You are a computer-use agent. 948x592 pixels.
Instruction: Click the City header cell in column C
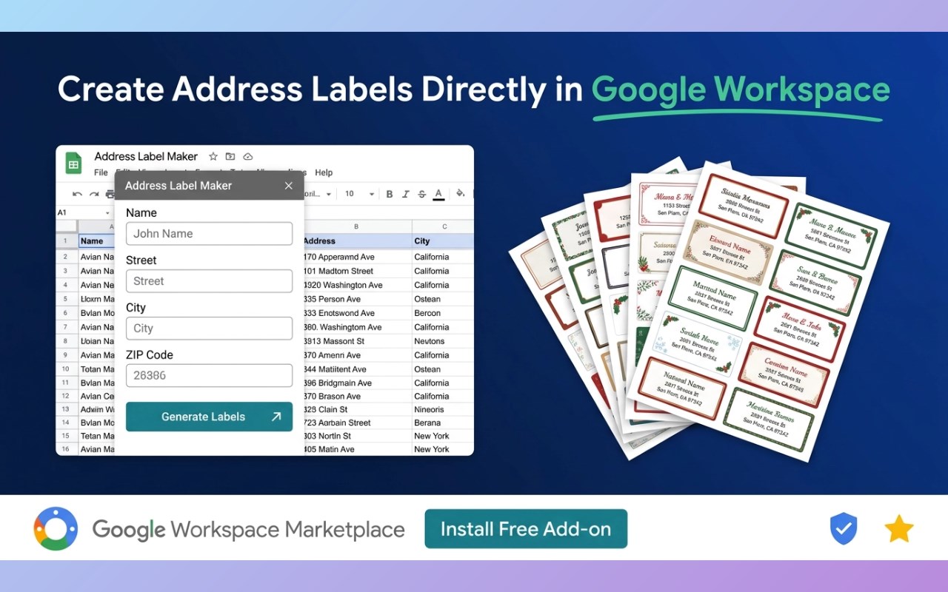[x=444, y=241]
